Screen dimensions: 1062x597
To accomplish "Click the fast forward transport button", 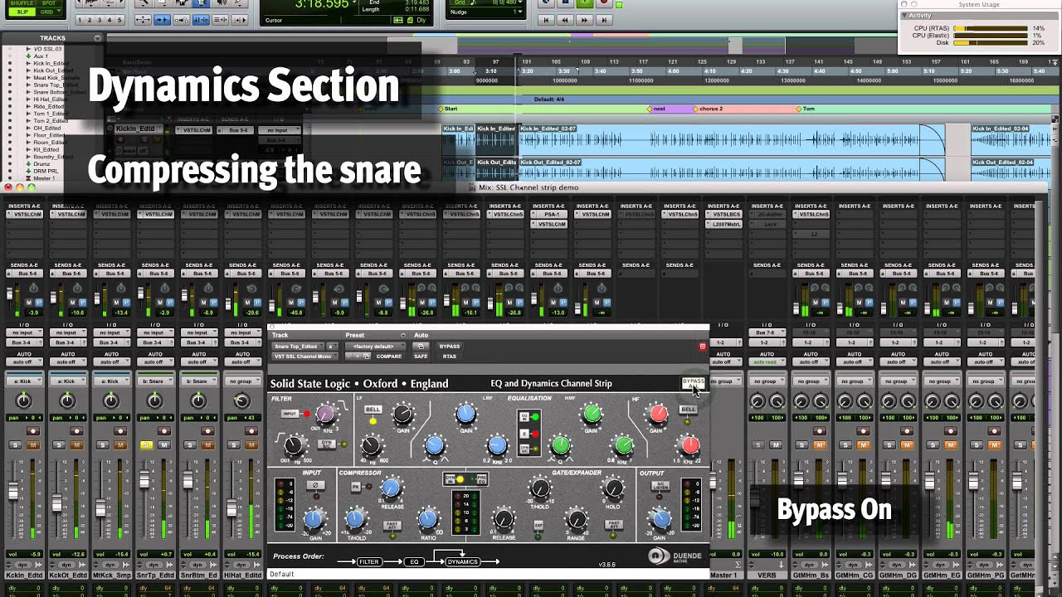I will (584, 20).
